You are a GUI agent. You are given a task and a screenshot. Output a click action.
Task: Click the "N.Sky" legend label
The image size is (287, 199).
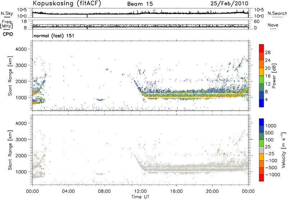pyautogui.click(x=7, y=13)
